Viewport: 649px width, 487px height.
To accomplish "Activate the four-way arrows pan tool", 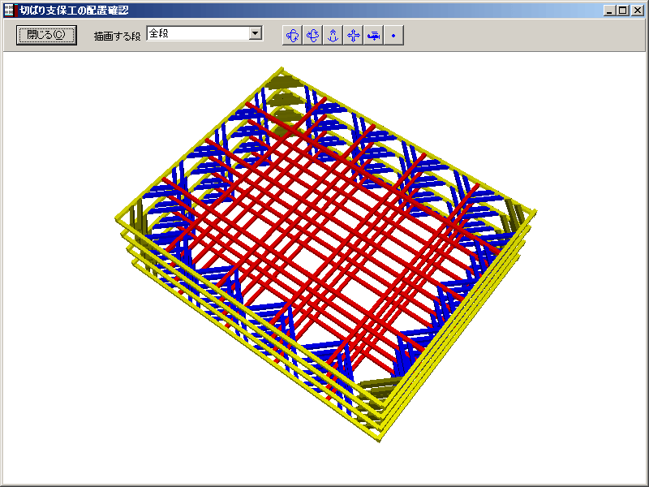I will click(x=353, y=35).
